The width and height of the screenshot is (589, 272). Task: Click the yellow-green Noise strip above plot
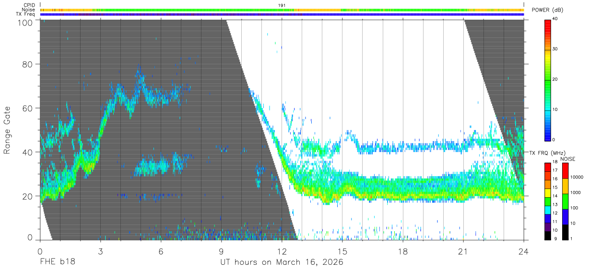pyautogui.click(x=282, y=10)
